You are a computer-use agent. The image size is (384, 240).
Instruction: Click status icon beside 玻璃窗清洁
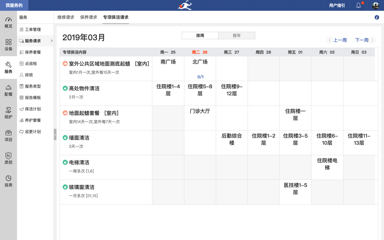(65, 187)
